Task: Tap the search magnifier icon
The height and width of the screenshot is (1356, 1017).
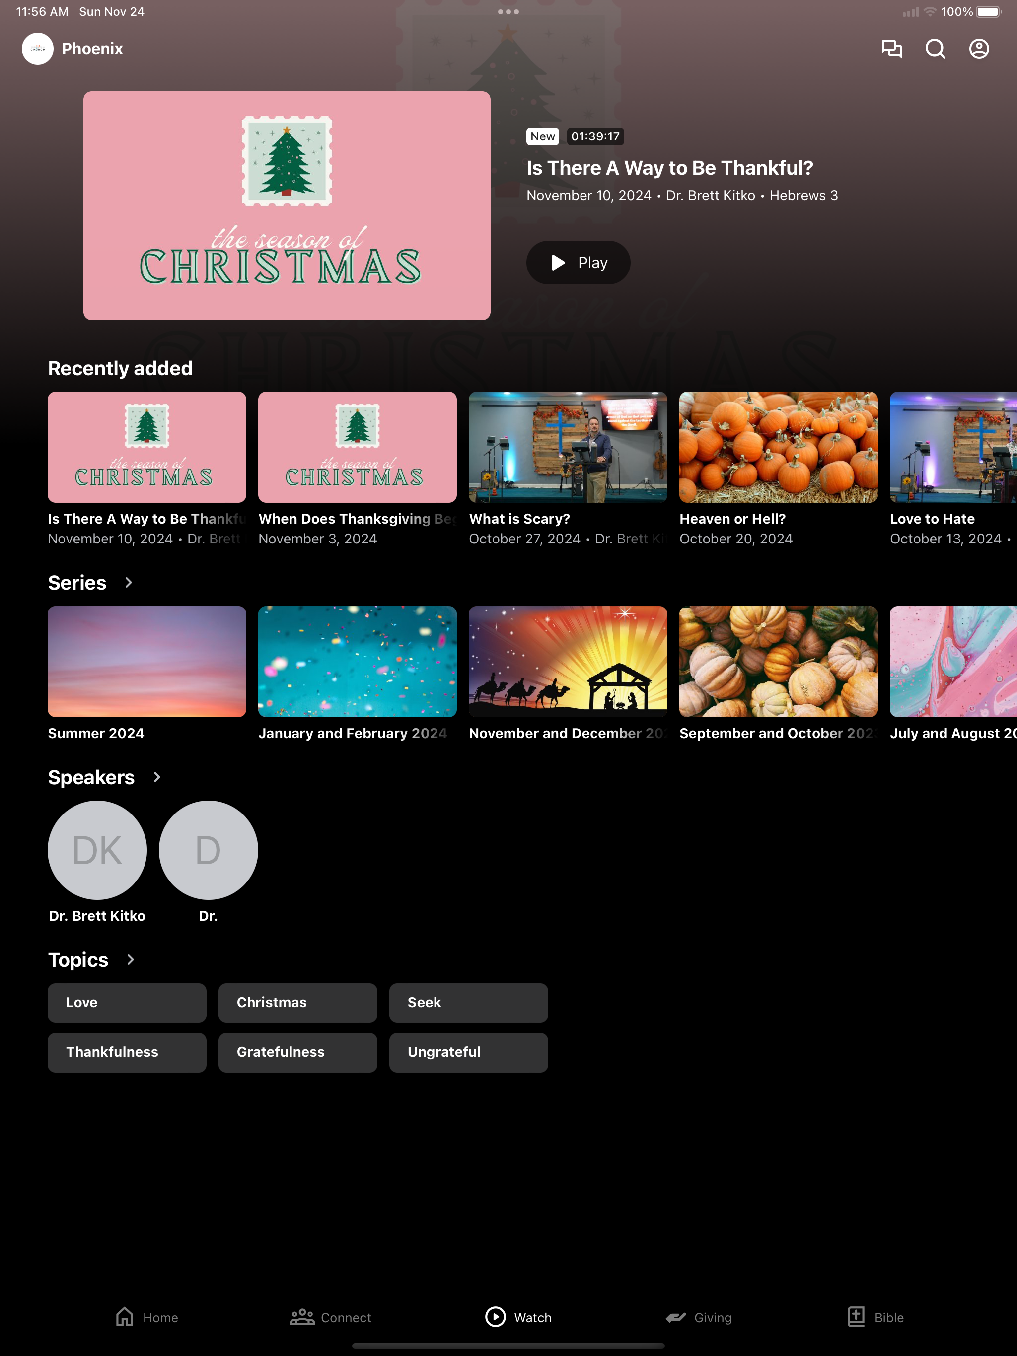Action: click(x=935, y=49)
